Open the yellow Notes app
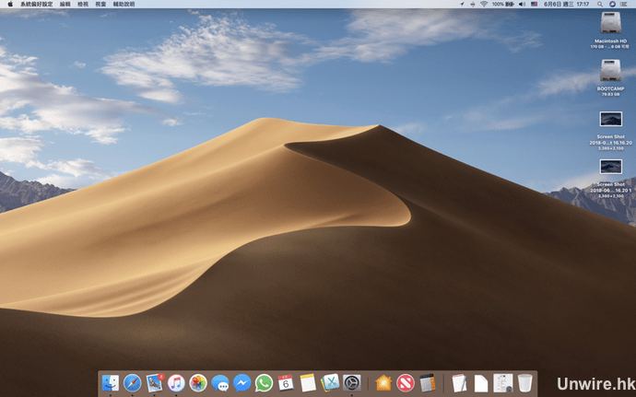Image resolution: width=636 pixels, height=397 pixels. point(308,383)
